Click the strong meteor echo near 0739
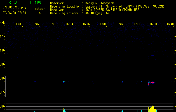 152,83
